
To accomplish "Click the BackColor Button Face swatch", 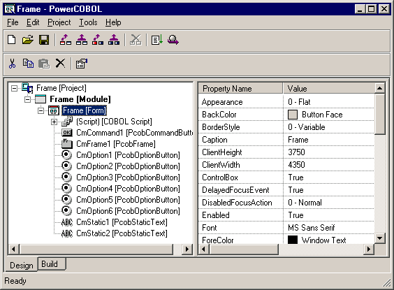I will point(293,115).
